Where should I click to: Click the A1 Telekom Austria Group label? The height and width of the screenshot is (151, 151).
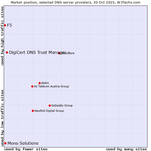point(51,86)
